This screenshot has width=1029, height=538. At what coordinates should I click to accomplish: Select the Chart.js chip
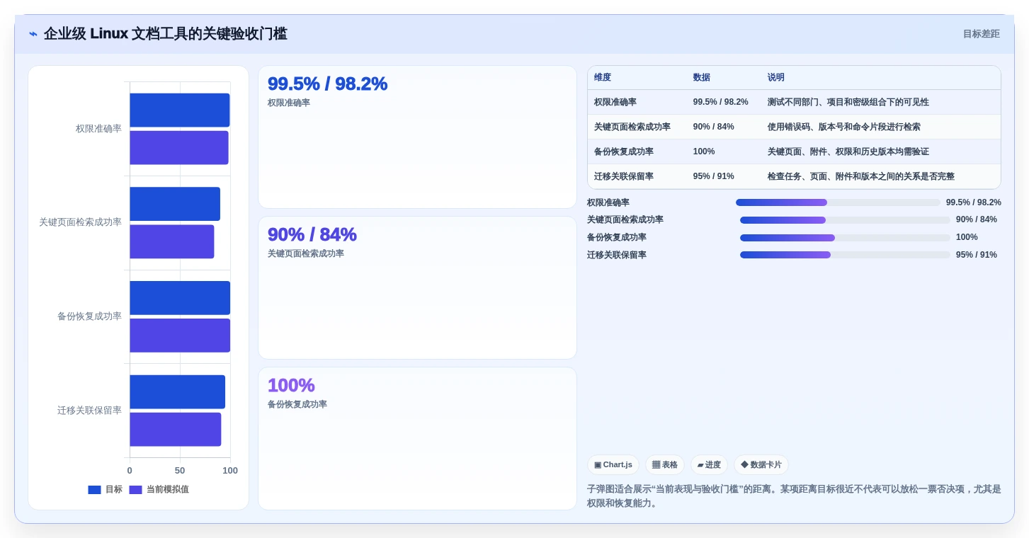click(613, 465)
